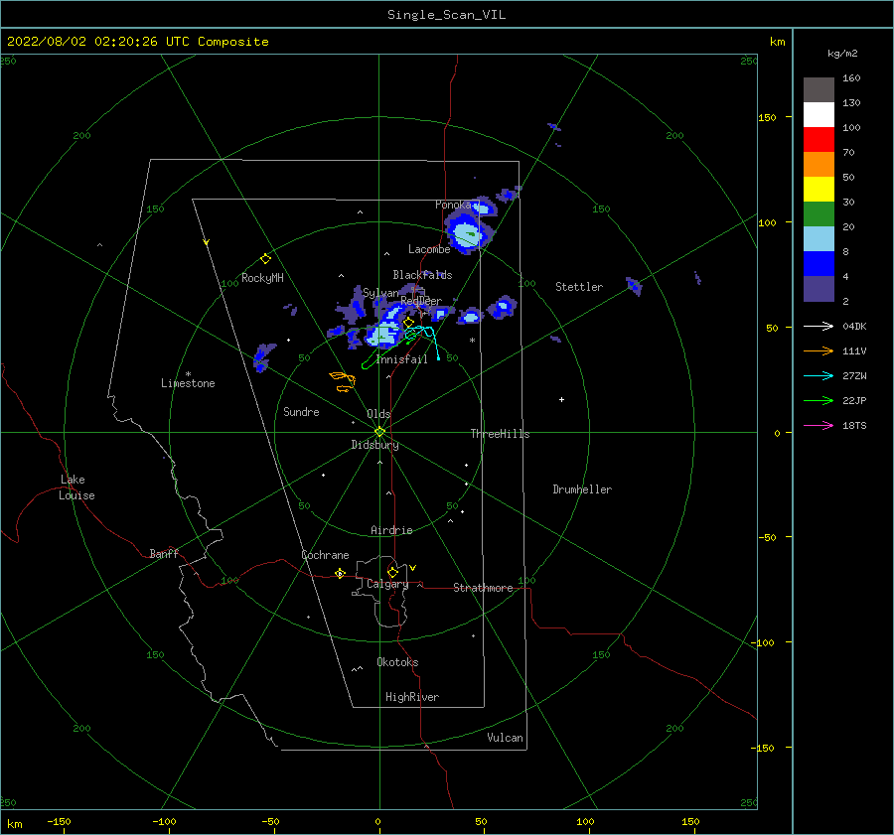894x835 pixels.
Task: Click the red 70-100 legend swatch
Action: point(819,140)
